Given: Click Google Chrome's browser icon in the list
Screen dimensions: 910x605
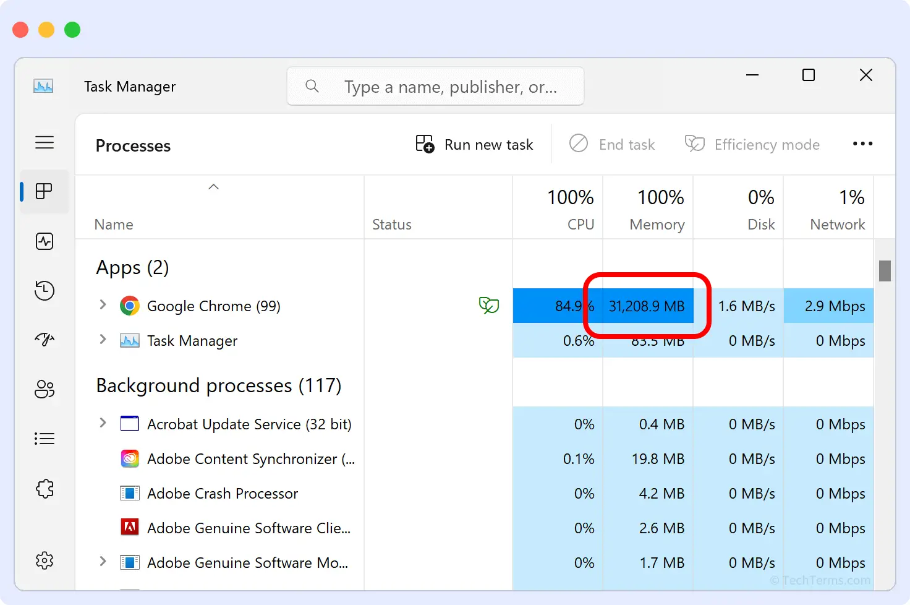Looking at the screenshot, I should 129,305.
